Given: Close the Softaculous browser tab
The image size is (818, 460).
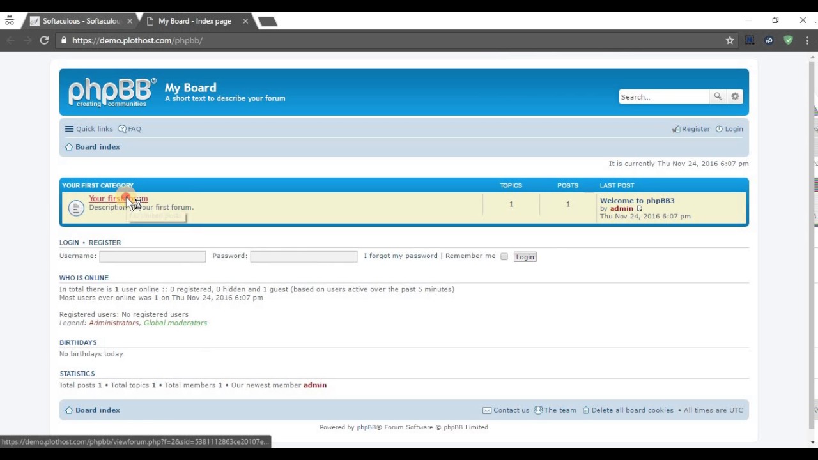Looking at the screenshot, I should [x=130, y=21].
